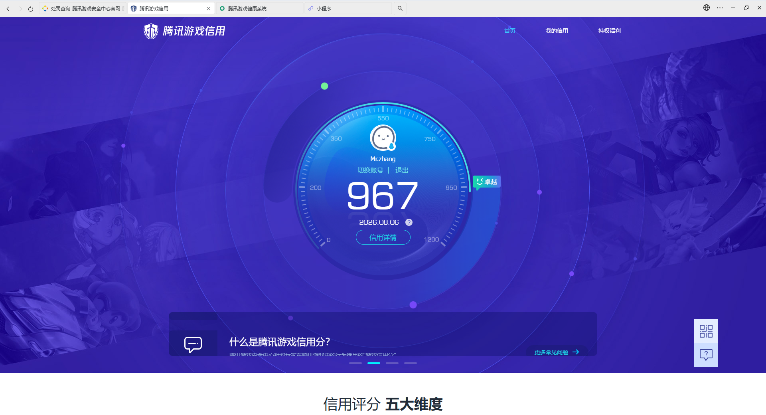The width and height of the screenshot is (766, 415).
Task: Click the 切换账号 link
Action: 370,170
